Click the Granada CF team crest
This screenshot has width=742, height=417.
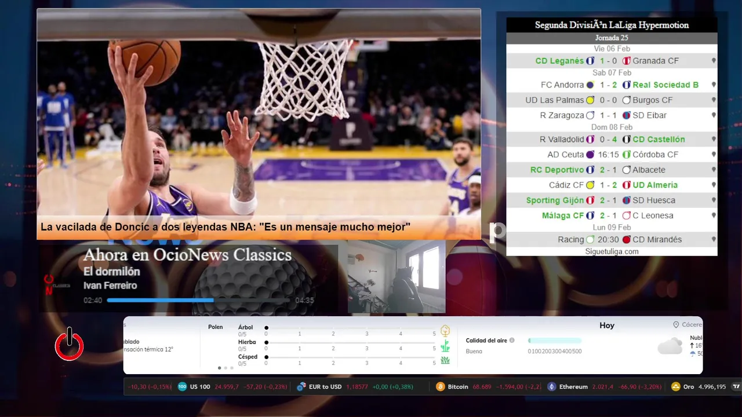[627, 61]
